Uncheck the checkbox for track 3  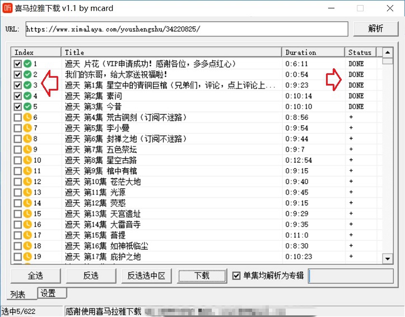[17, 86]
